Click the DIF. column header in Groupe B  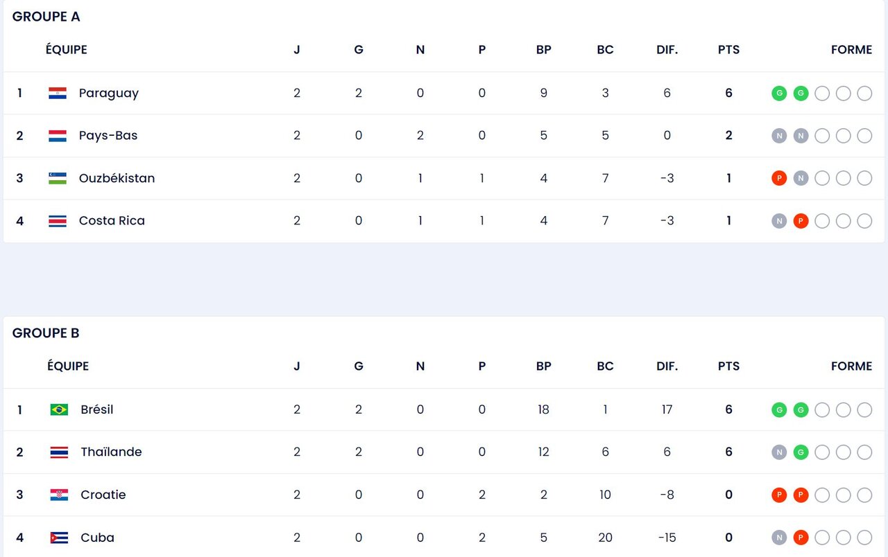point(667,366)
